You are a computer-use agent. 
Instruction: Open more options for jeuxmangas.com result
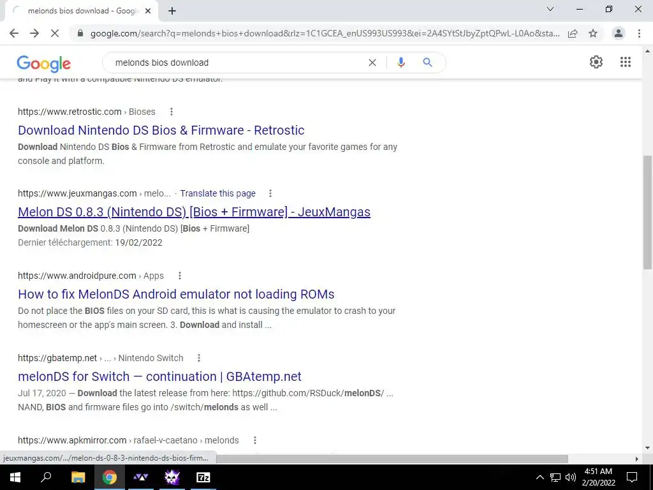(270, 193)
